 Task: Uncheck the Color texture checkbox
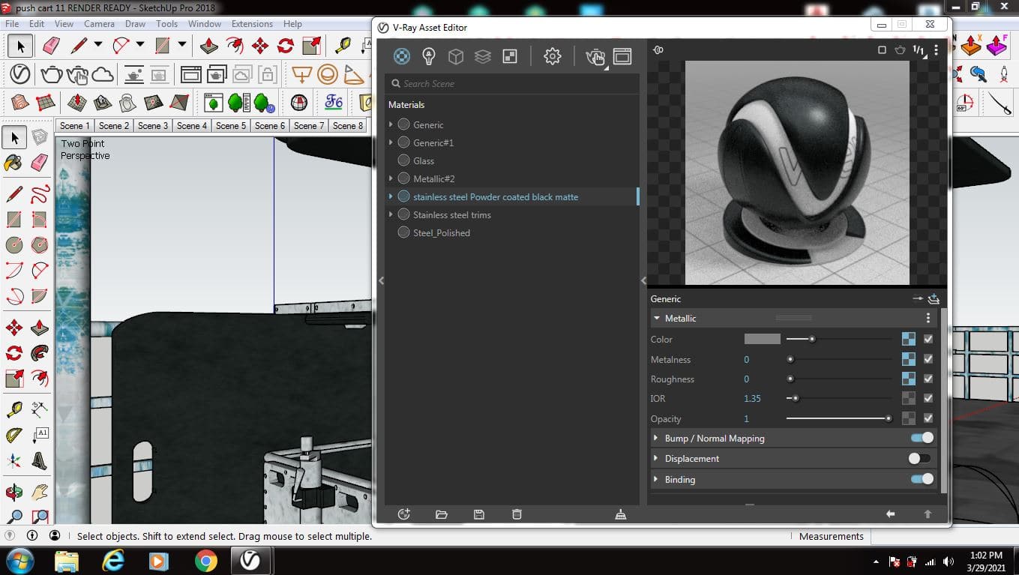[x=928, y=339]
